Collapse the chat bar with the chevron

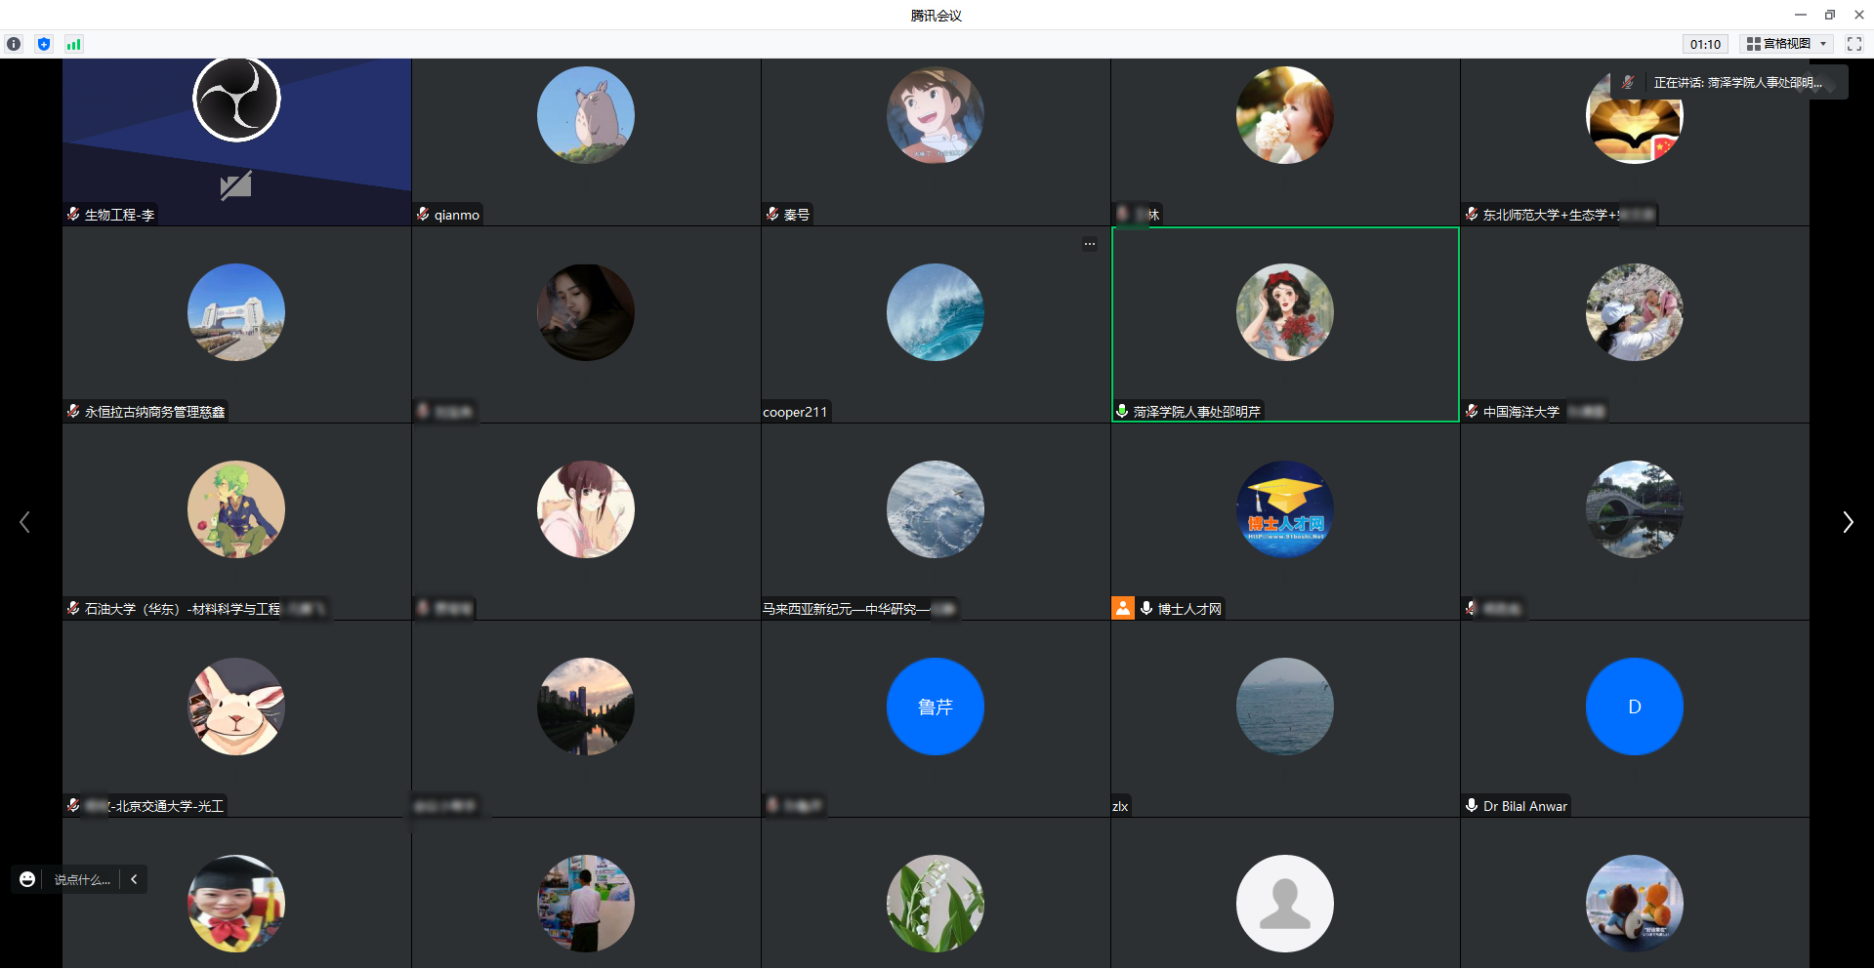click(x=134, y=879)
